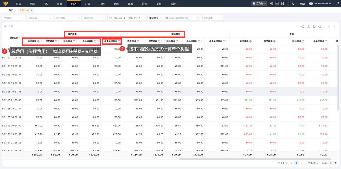
Task: Open the 头程物流 dropdown
Action: click(x=68, y=18)
